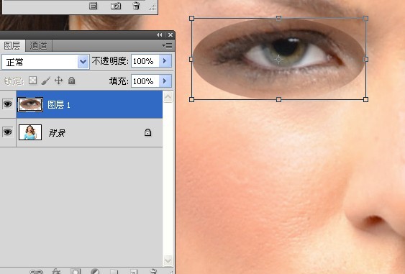This screenshot has width=405, height=274.
Task: Click the History panel trash icon
Action: click(x=136, y=6)
